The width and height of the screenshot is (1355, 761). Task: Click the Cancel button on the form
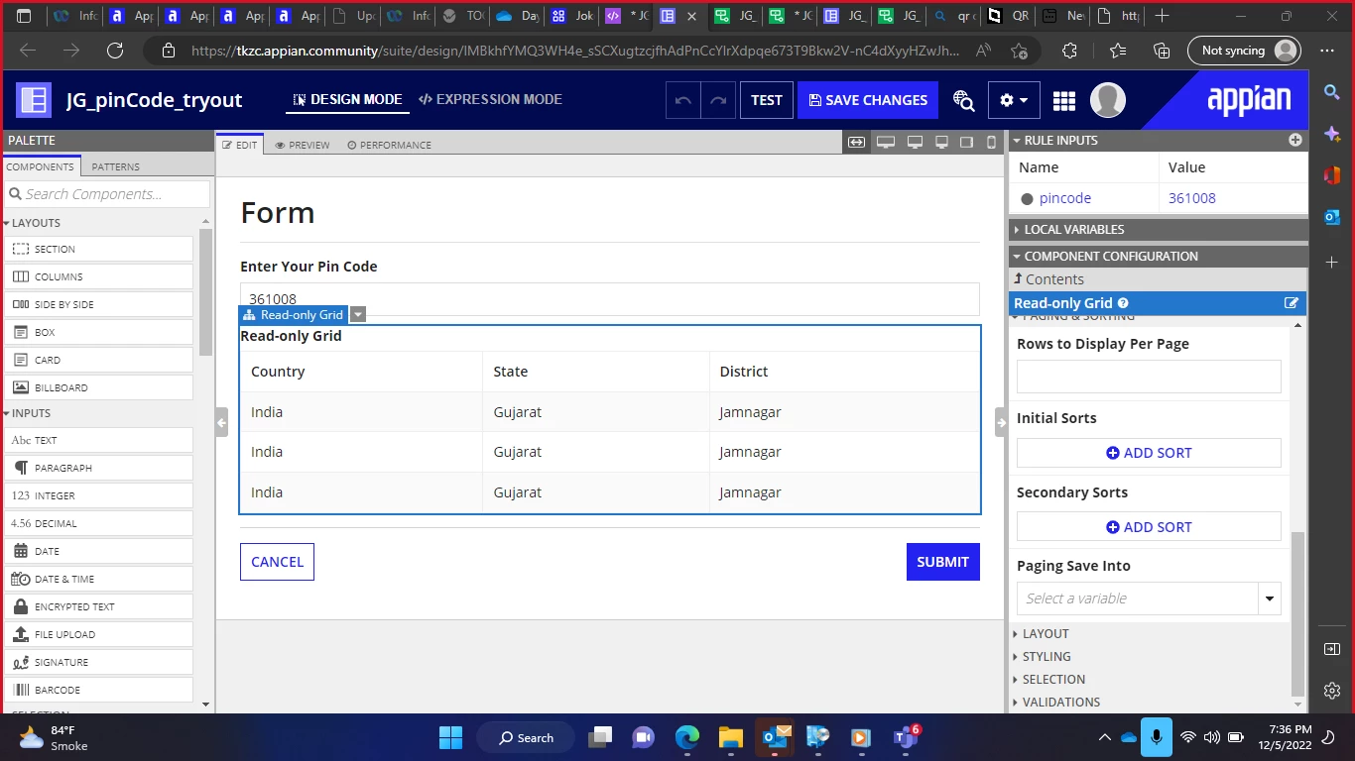coord(277,562)
